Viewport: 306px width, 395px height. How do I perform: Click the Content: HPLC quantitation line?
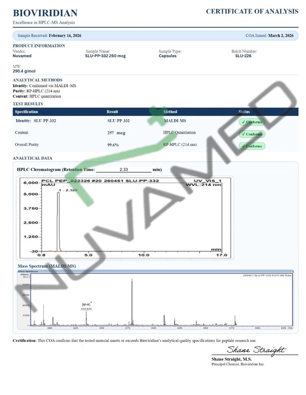(37, 96)
